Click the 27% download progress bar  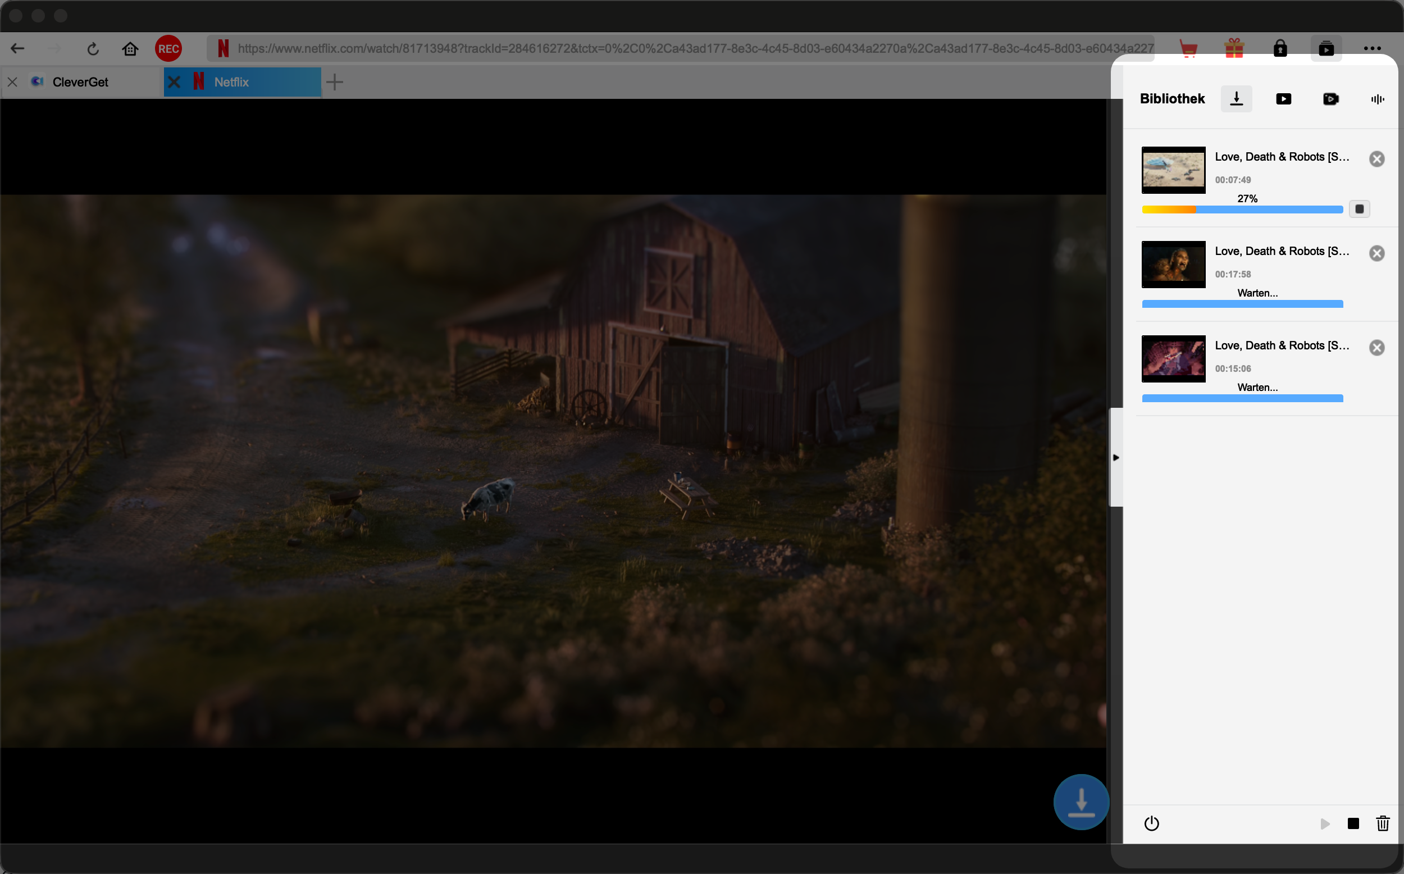click(x=1242, y=210)
